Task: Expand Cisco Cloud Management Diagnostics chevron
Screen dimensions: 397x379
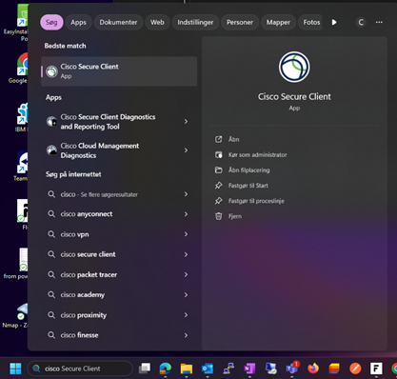Action: click(x=186, y=150)
